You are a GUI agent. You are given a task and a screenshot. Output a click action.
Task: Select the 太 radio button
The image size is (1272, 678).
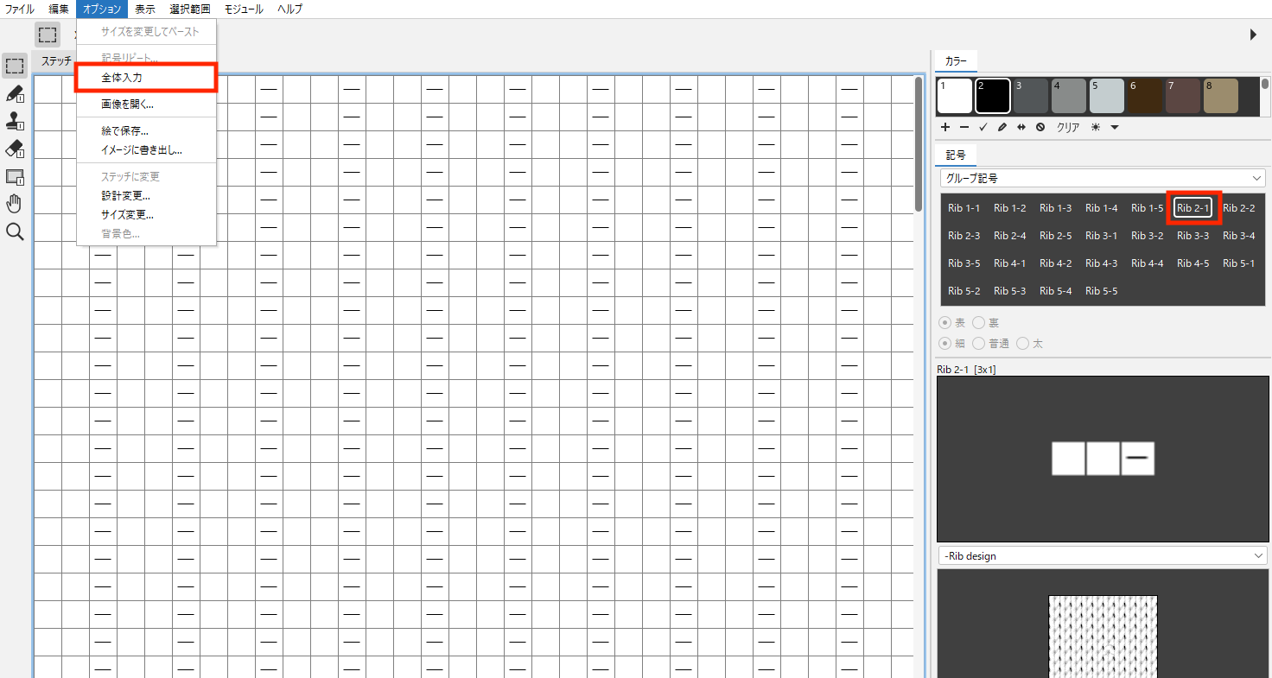click(1023, 343)
